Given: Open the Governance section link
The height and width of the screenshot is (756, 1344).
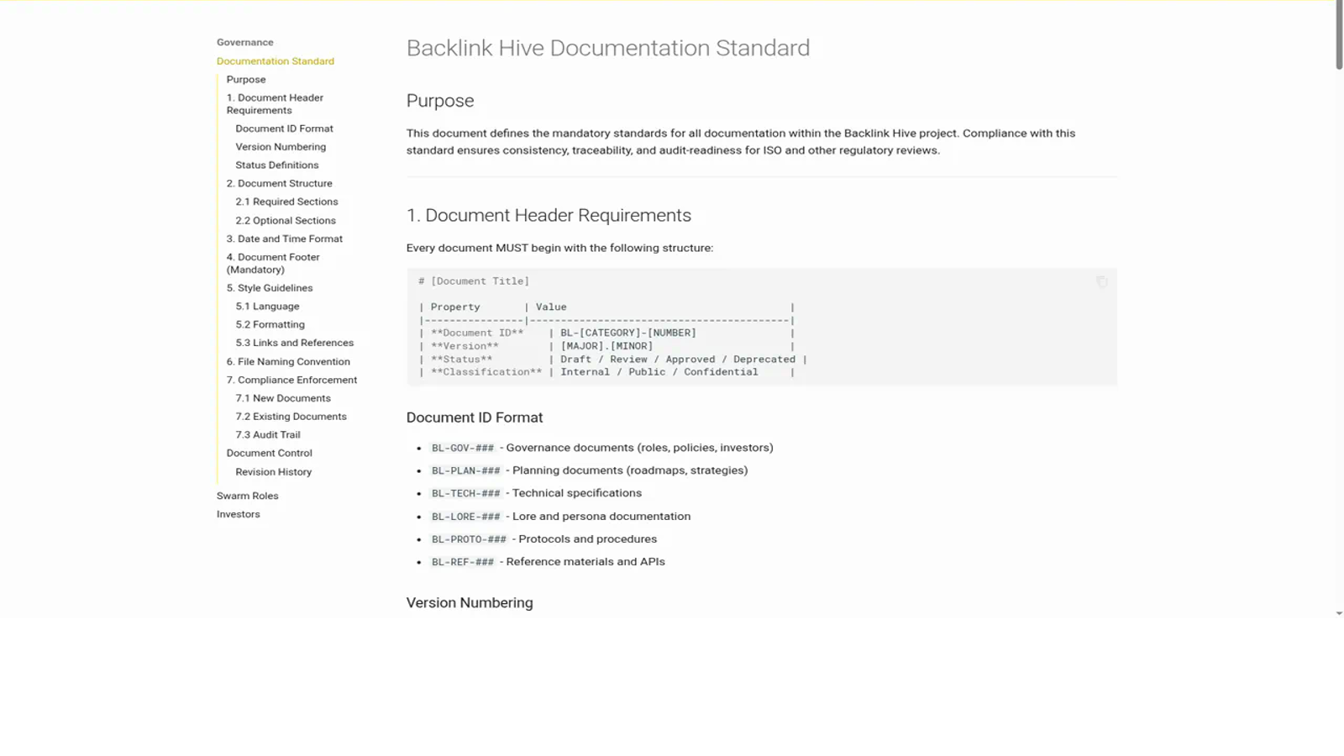Looking at the screenshot, I should coord(244,42).
